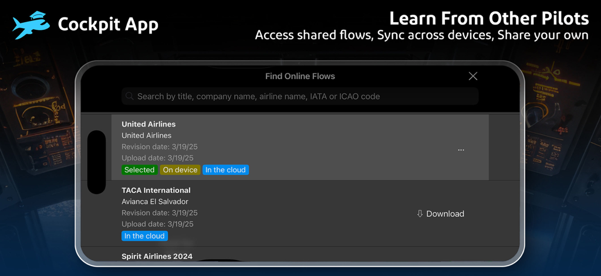Viewport: 601px width, 276px height.
Task: Open the more options menu for United Airlines
Action: [461, 150]
